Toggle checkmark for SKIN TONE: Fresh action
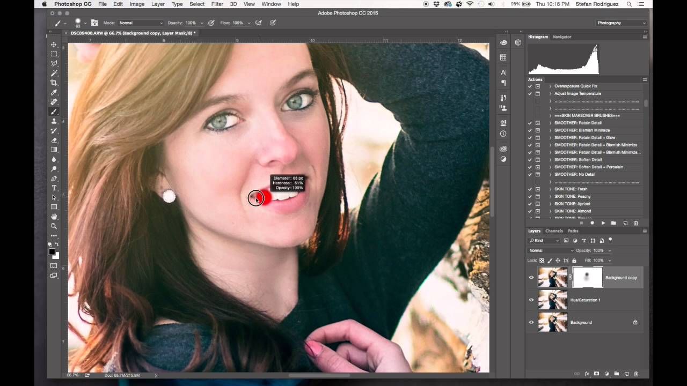 (530, 189)
